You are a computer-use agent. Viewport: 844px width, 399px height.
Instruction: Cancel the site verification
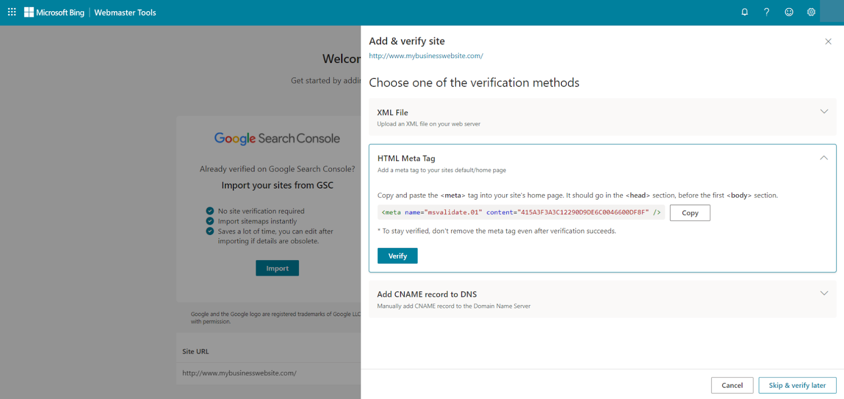tap(732, 385)
